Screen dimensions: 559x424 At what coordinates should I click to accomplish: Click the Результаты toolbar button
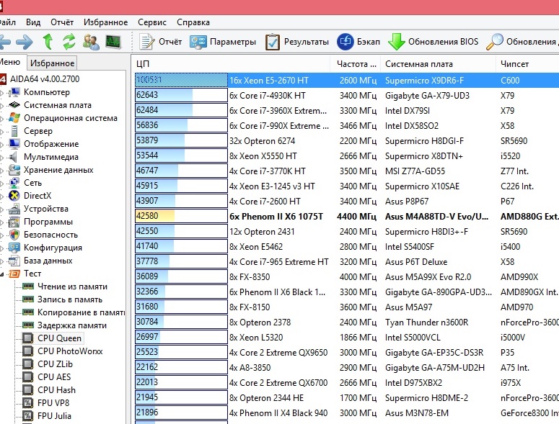tap(297, 42)
